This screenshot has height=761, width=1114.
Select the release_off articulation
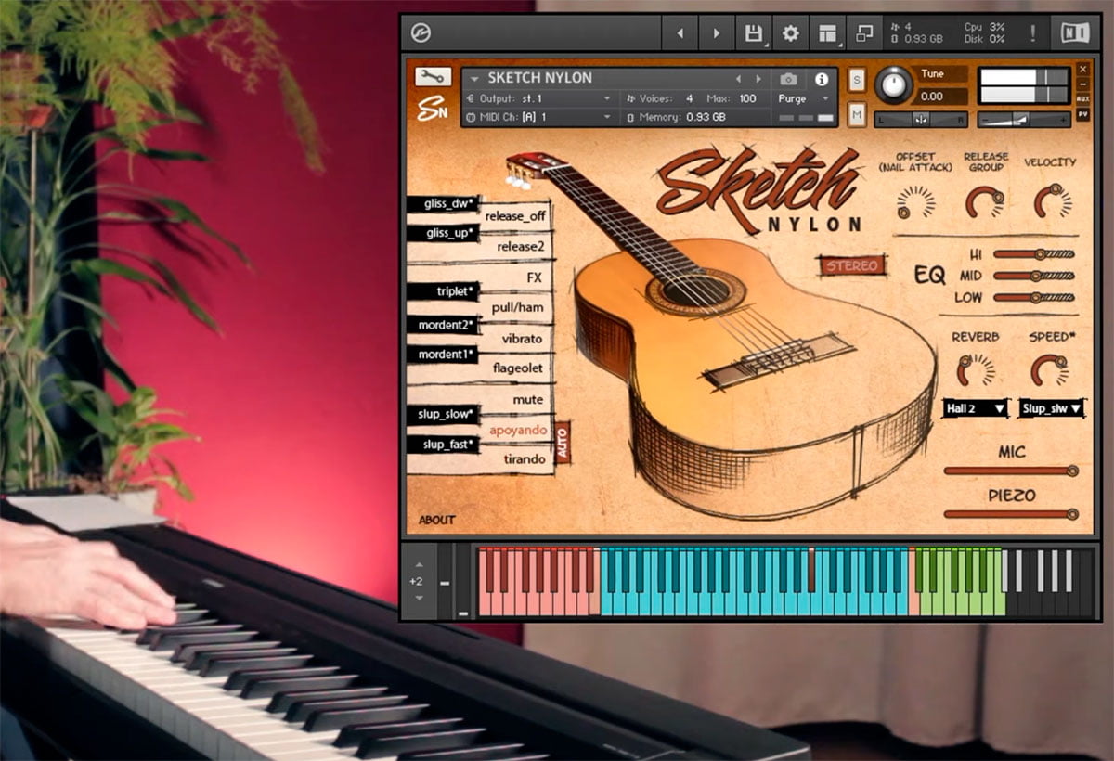pyautogui.click(x=515, y=216)
